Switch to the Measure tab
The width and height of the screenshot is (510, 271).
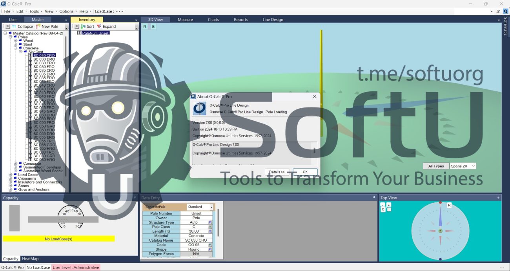pyautogui.click(x=185, y=20)
